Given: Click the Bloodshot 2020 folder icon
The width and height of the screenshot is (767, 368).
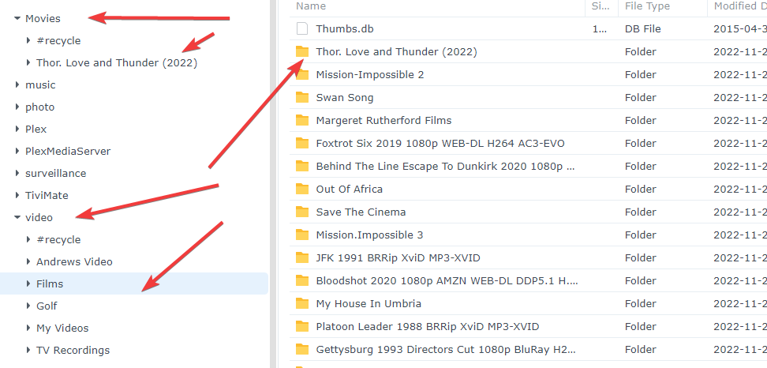Looking at the screenshot, I should [x=302, y=280].
